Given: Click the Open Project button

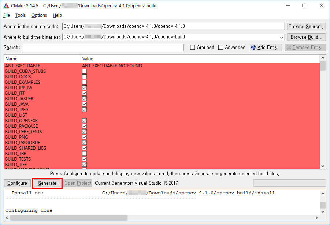Looking at the screenshot, I should (x=78, y=183).
